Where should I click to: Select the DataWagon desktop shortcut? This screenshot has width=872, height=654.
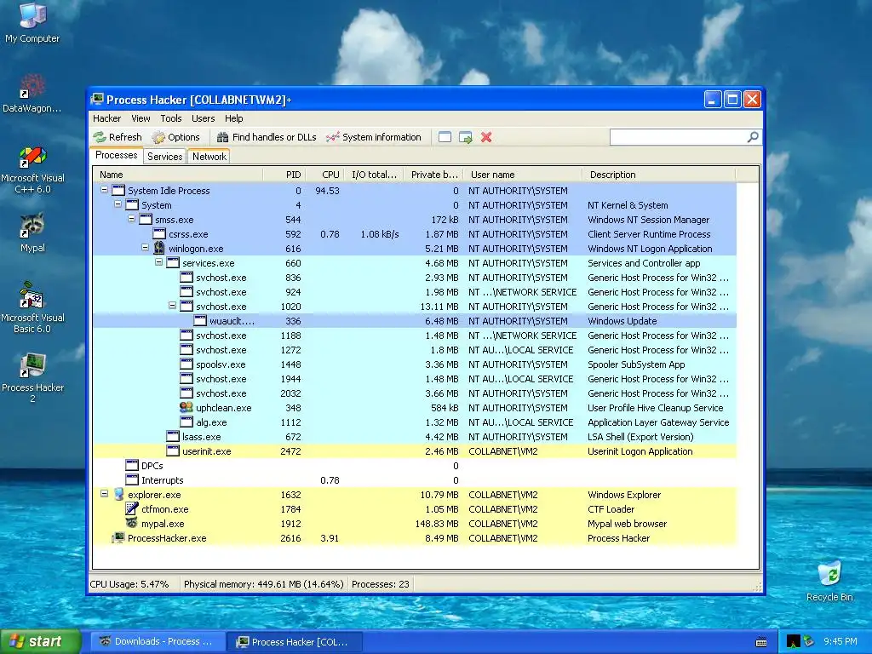(x=32, y=93)
